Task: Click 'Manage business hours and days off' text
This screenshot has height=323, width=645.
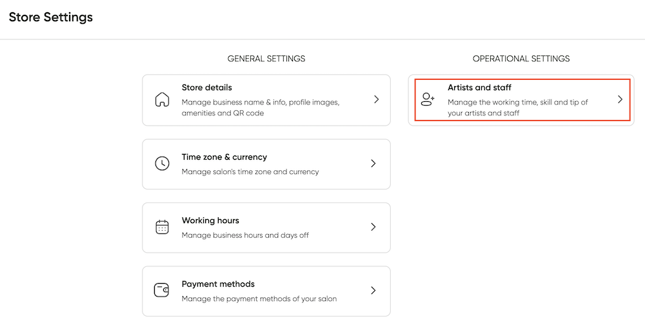Action: [x=245, y=235]
